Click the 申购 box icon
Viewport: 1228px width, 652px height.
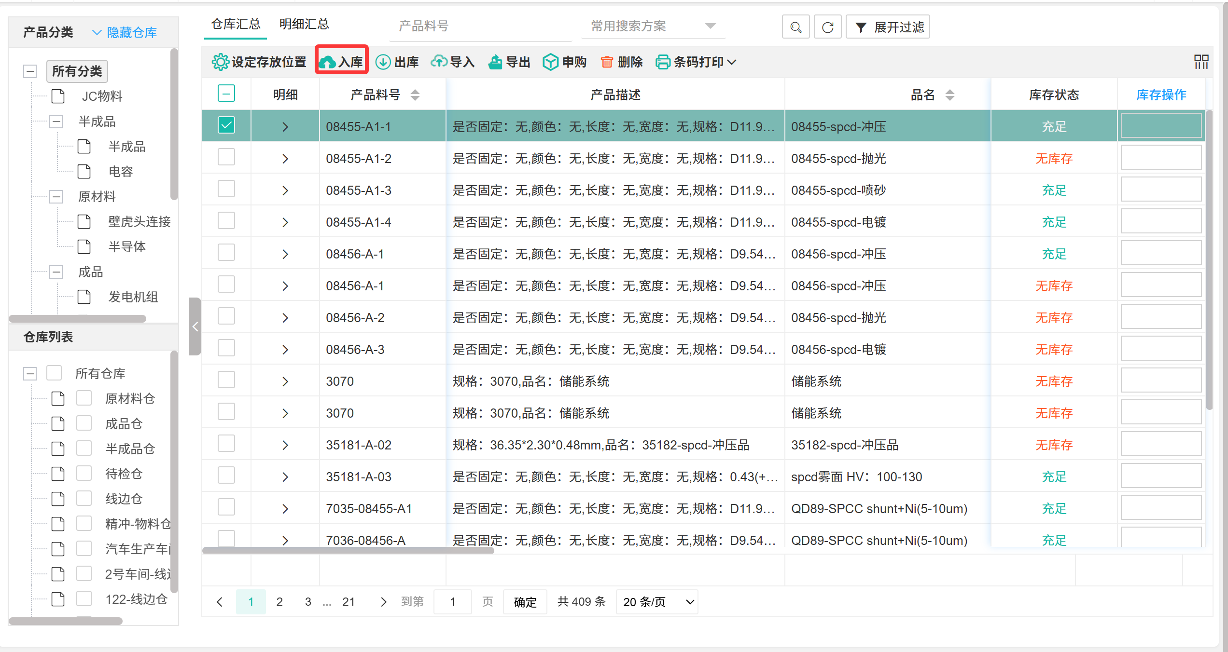(550, 62)
